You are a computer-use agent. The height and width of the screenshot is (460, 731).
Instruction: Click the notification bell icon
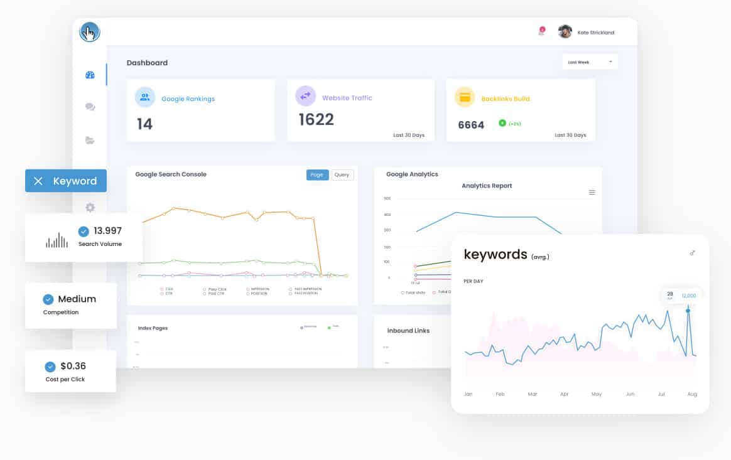pos(541,31)
